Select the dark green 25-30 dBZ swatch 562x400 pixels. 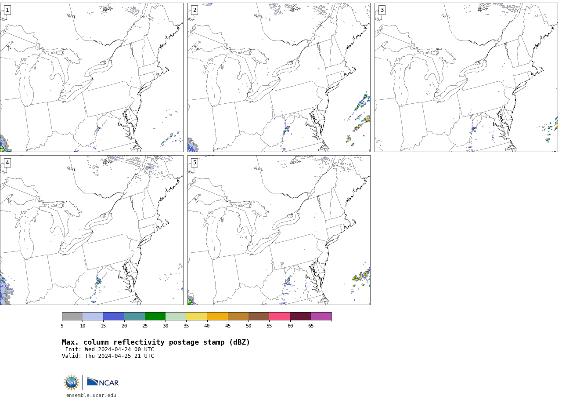click(155, 316)
